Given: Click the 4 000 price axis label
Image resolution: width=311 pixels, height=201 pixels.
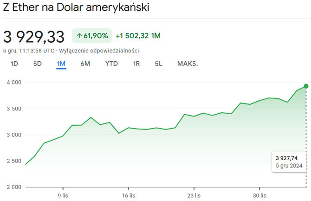Looking at the screenshot, I should [x=14, y=83].
